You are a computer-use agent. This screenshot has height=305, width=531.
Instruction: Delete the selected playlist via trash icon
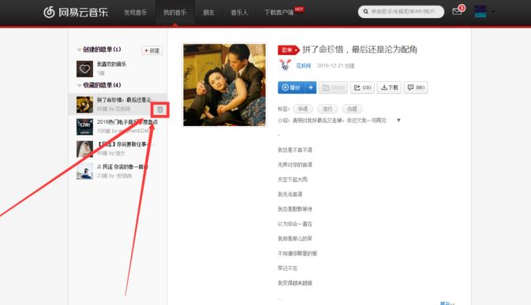[160, 110]
